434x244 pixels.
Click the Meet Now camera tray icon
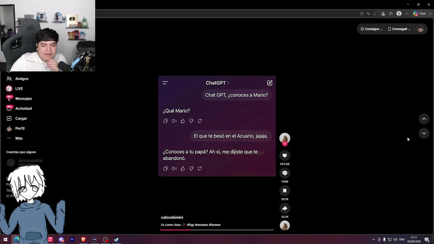pos(379,240)
